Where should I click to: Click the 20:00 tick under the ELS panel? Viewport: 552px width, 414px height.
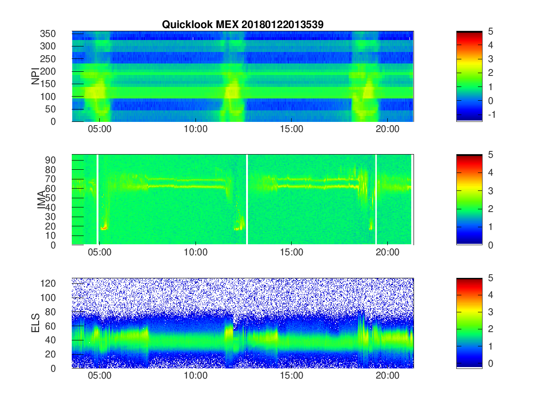click(x=388, y=376)
